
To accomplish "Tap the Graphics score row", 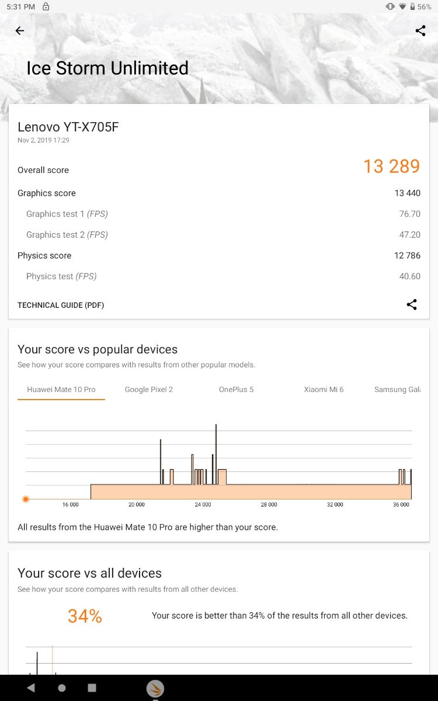I will click(219, 193).
